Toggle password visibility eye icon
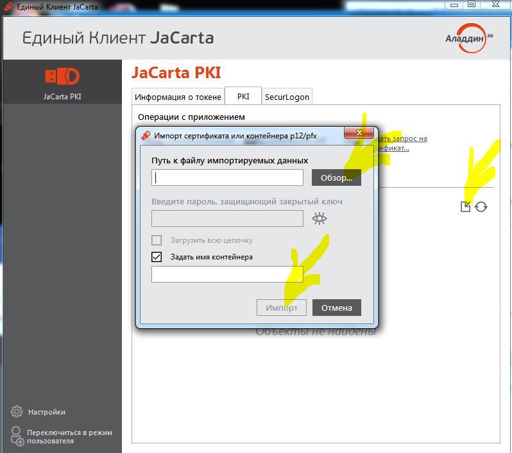 pos(319,218)
